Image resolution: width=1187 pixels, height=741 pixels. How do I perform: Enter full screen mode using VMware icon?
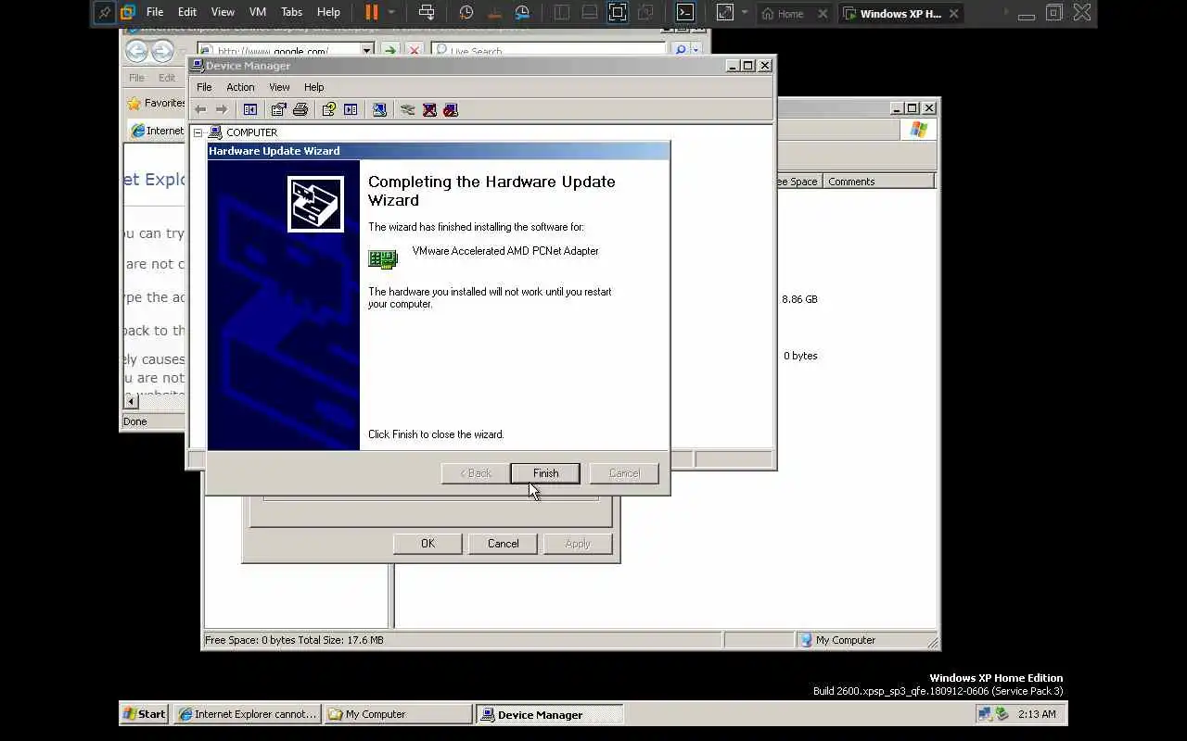618,13
